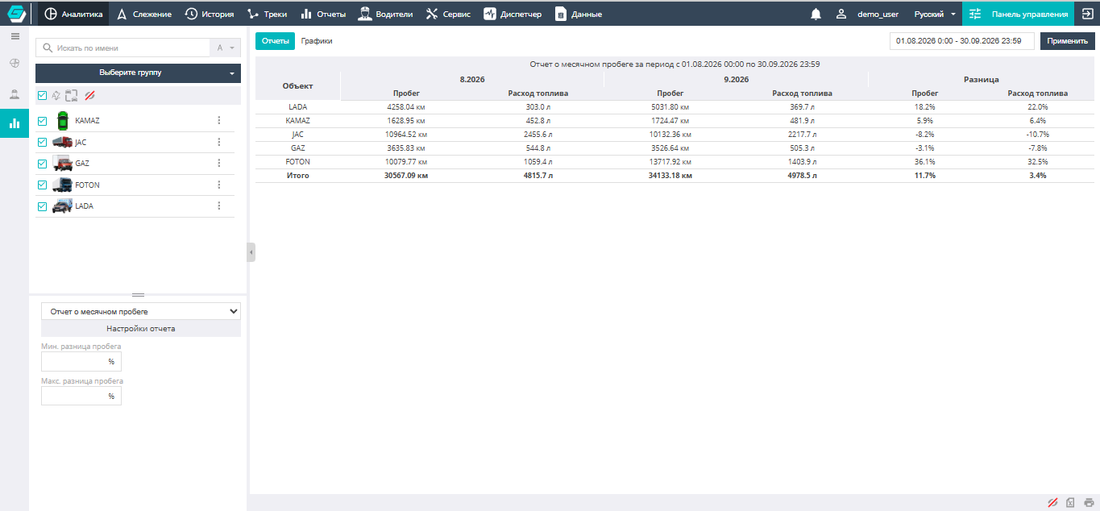Expand the Выберите группу dropdown
The height and width of the screenshot is (511, 1100).
tap(138, 73)
